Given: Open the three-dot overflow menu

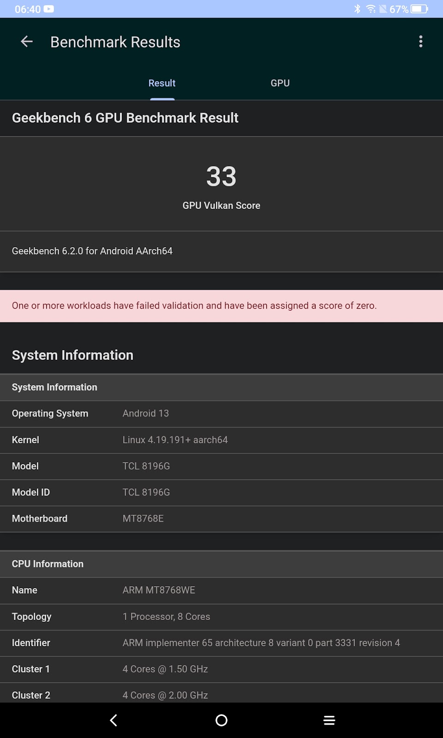Looking at the screenshot, I should pos(420,42).
